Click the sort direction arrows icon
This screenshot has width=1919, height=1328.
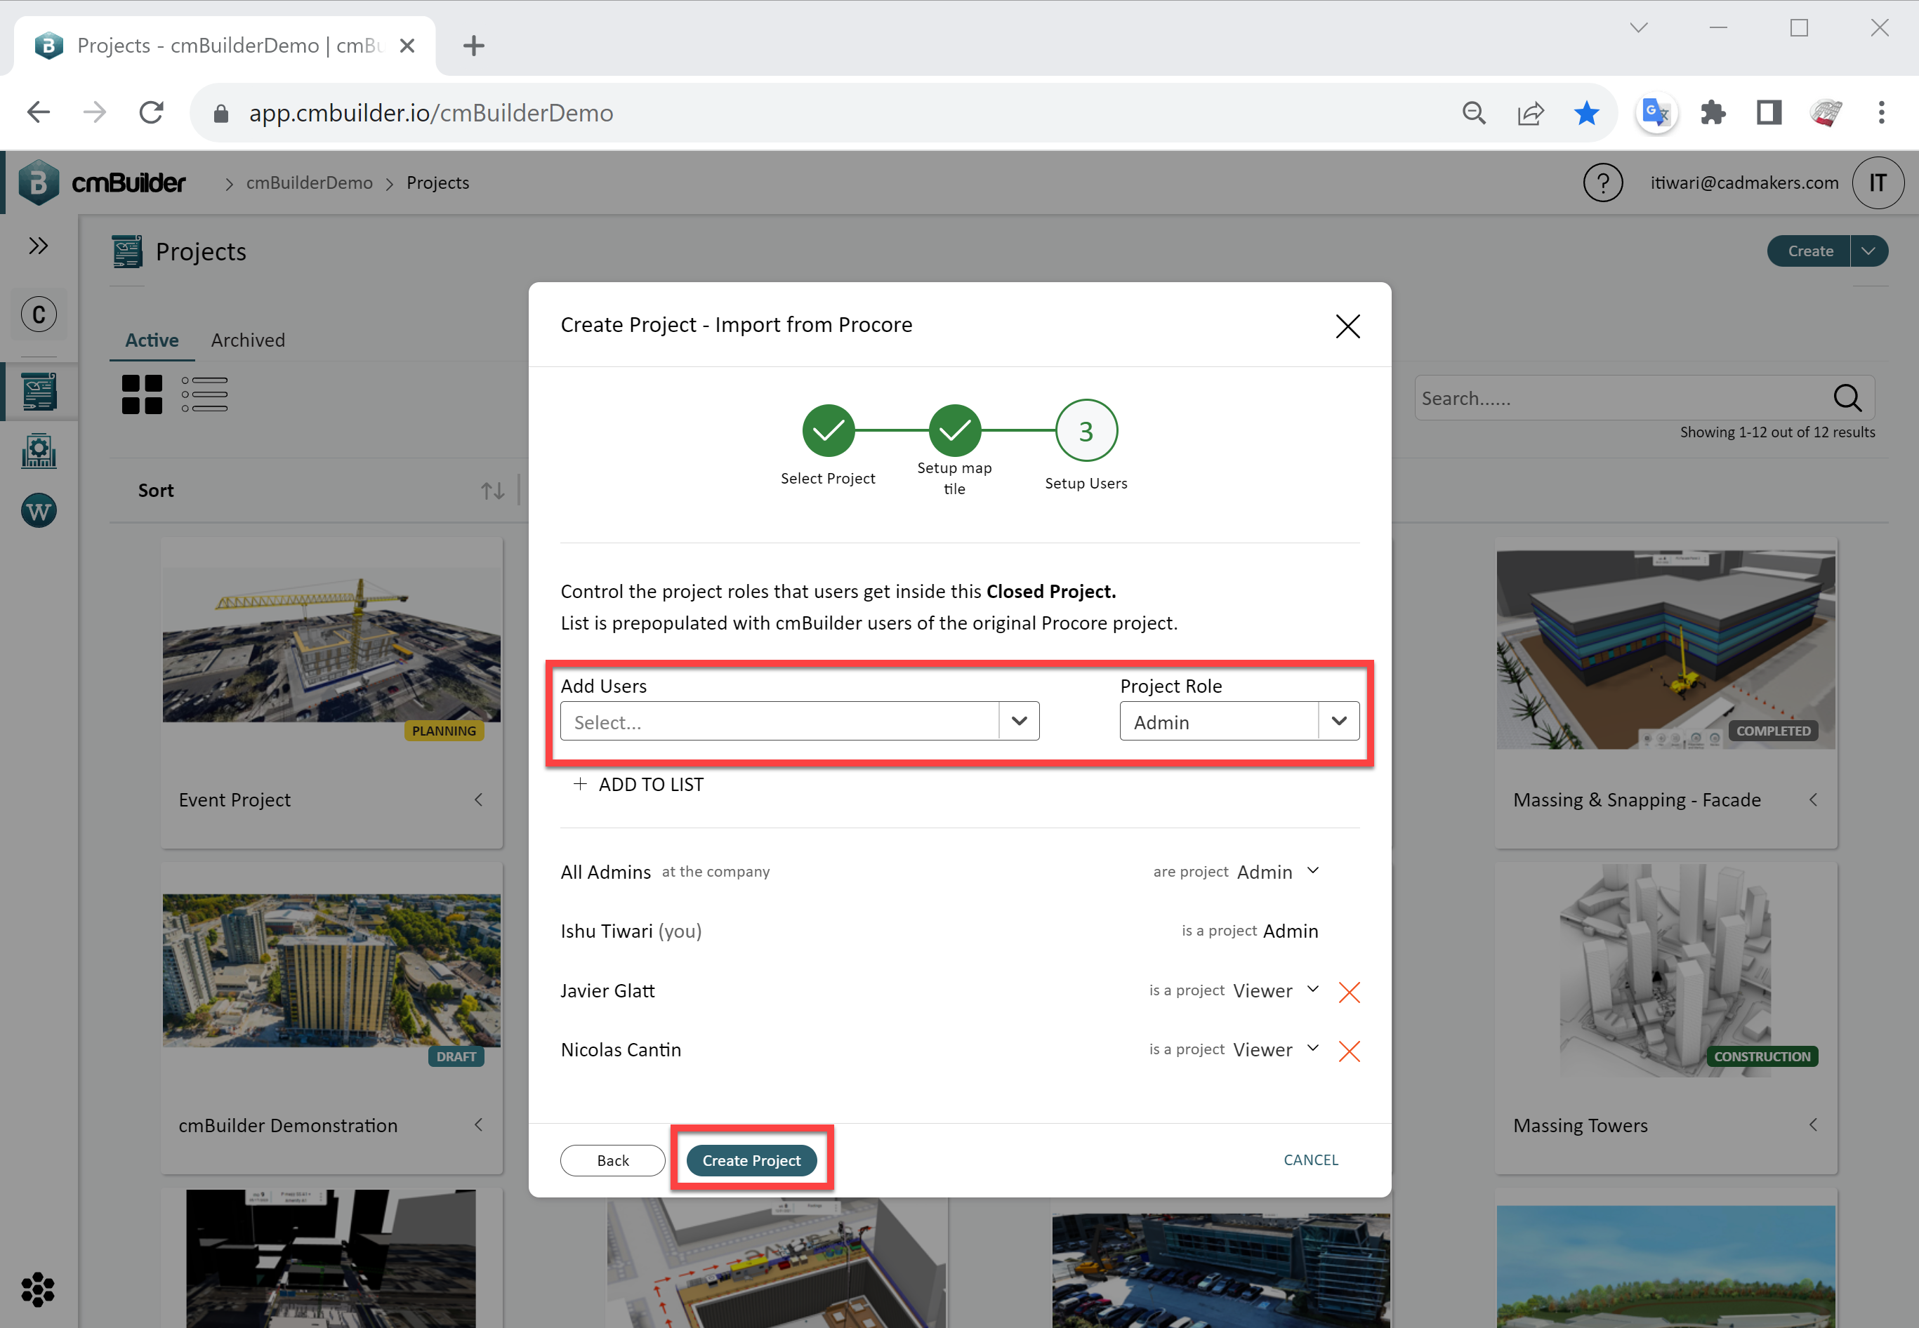(493, 491)
